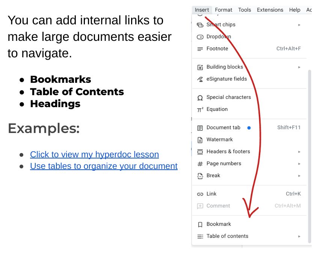326x254 pixels.
Task: Open the Format menu
Action: click(223, 10)
